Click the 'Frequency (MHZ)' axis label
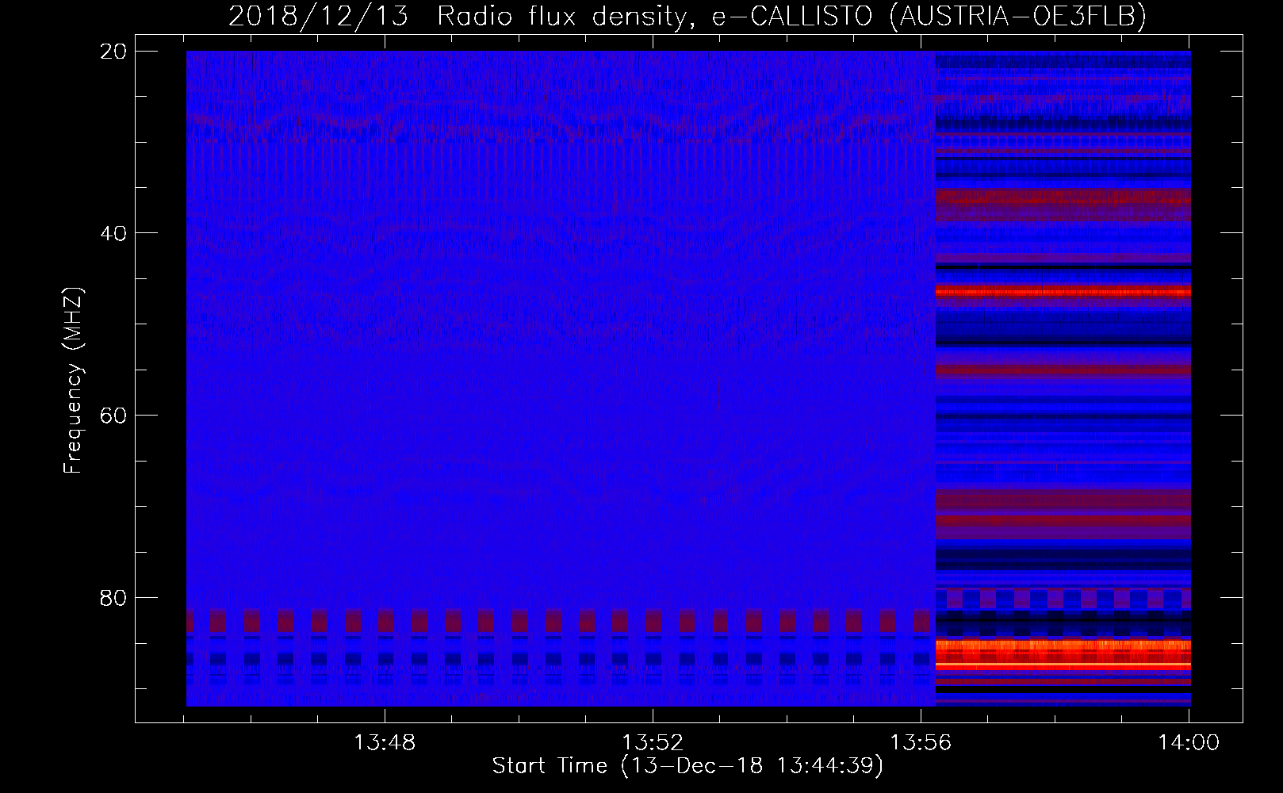1283x793 pixels. (x=73, y=381)
